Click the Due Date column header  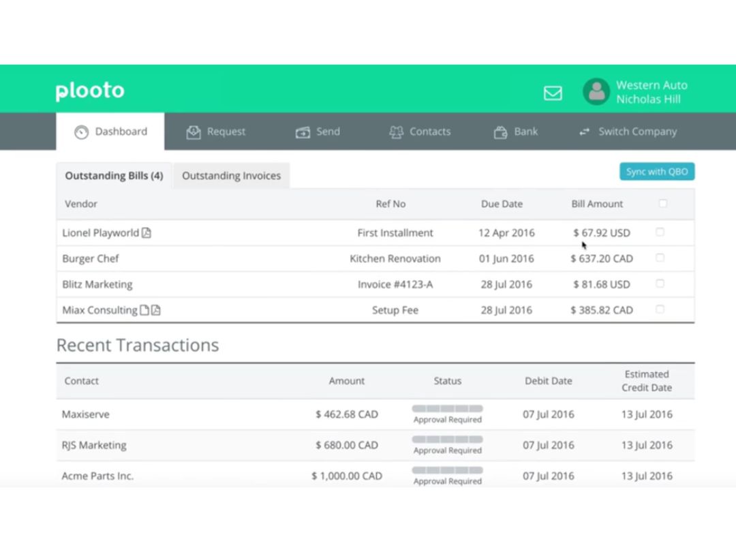[502, 204]
